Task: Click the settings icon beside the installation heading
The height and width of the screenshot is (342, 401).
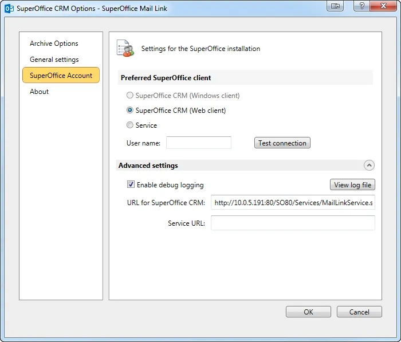Action: (125, 49)
